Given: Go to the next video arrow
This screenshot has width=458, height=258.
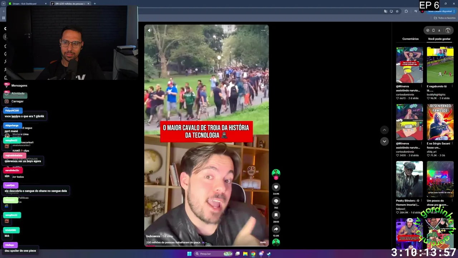Looking at the screenshot, I should tap(384, 142).
